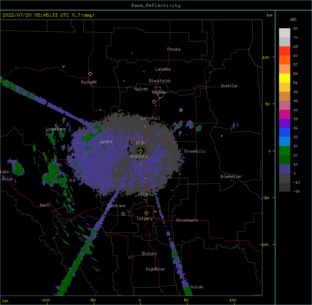Image resolution: width=312 pixels, height=305 pixels.
Task: Click the Vulcan label
Action: pyautogui.click(x=197, y=287)
